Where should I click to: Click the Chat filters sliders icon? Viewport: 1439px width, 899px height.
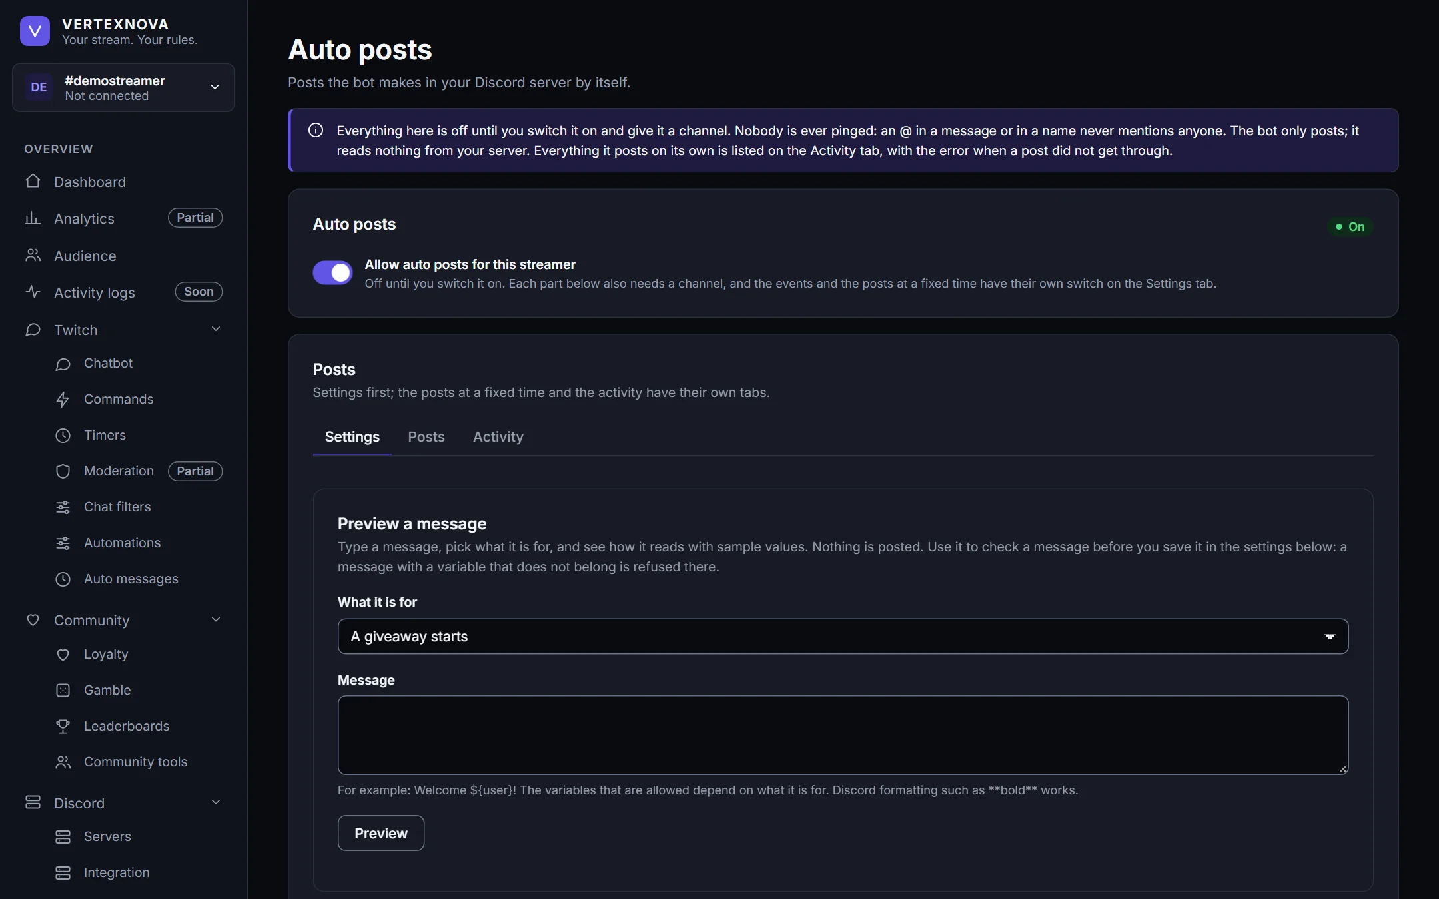[63, 507]
